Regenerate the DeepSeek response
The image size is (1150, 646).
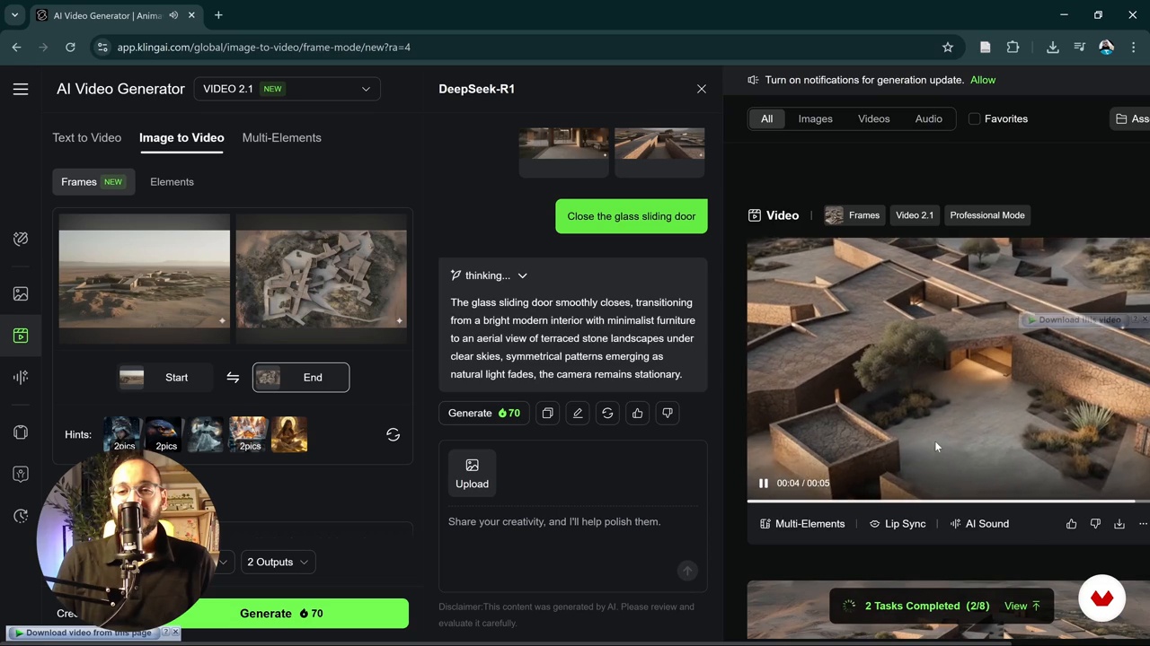607,413
